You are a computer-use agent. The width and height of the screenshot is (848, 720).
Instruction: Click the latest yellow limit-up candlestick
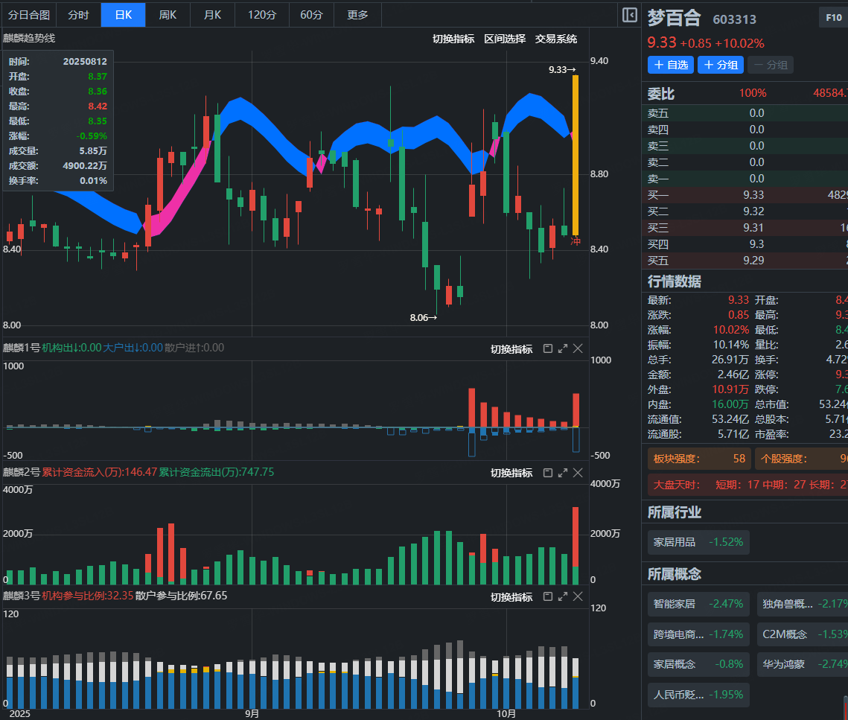point(576,155)
